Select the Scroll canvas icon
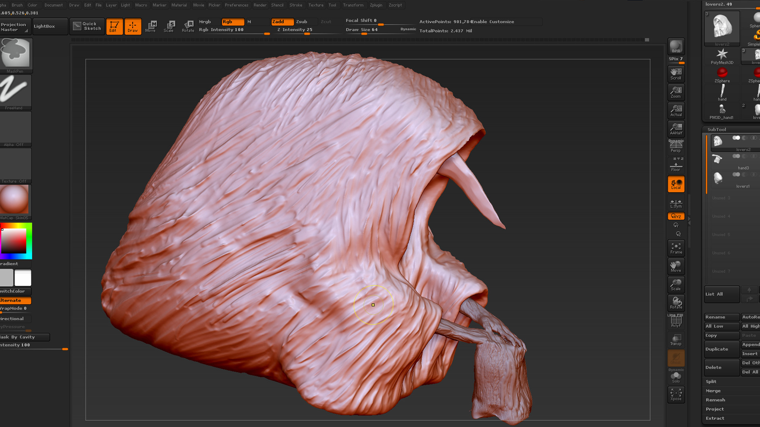Image resolution: width=760 pixels, height=427 pixels. 676,74
